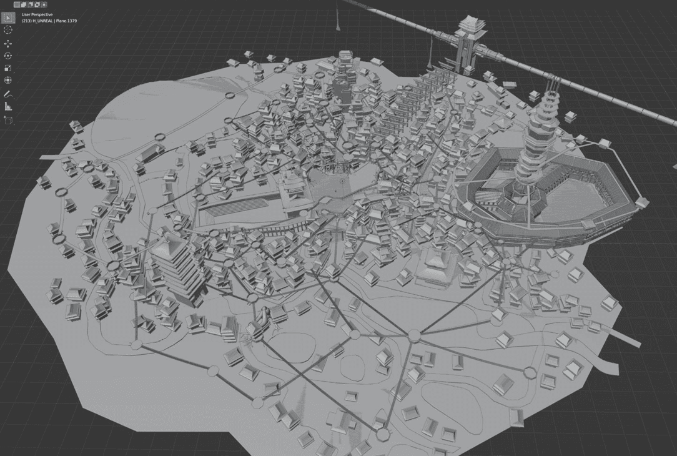This screenshot has width=677, height=456.
Task: Select the Move tool
Action: click(x=7, y=42)
